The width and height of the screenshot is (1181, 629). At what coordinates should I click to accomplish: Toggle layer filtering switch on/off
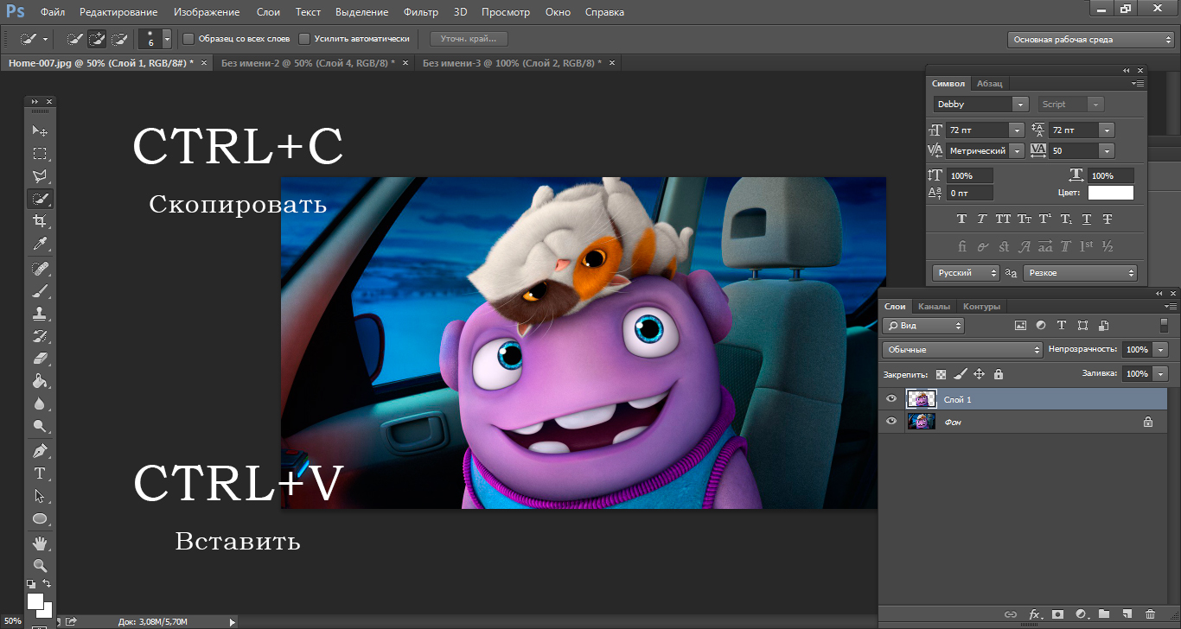pyautogui.click(x=1164, y=325)
